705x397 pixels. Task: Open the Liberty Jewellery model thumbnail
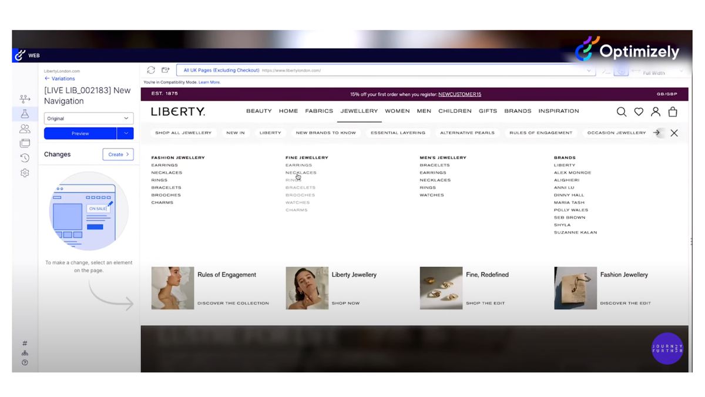pyautogui.click(x=307, y=288)
